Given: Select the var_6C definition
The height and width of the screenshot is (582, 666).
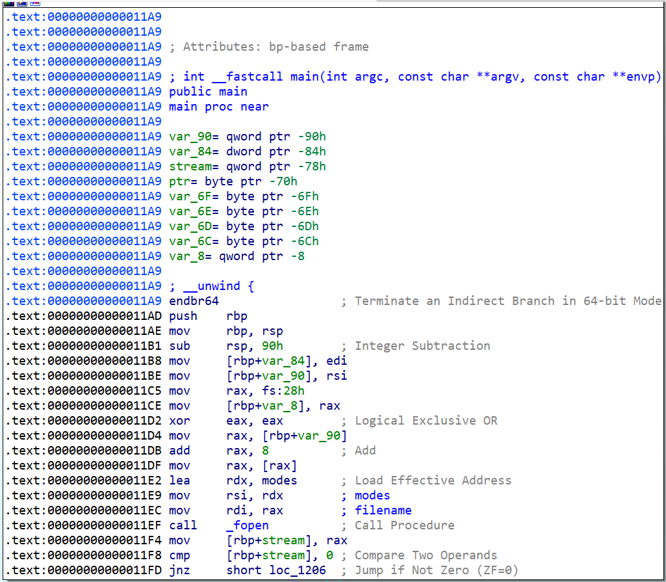Looking at the screenshot, I should click(x=244, y=241).
